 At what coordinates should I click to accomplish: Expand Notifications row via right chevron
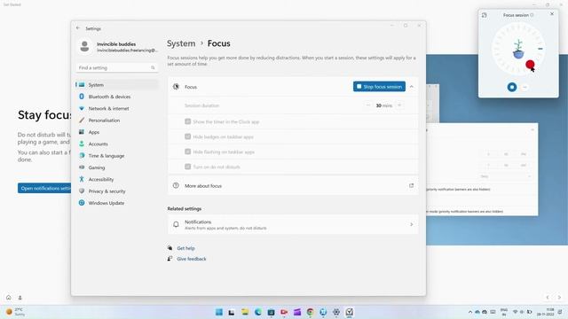[x=412, y=224]
